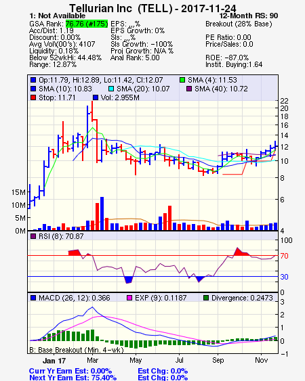Click the blue RSI '30' axis label
305x381 pixels.
[x=284, y=277]
